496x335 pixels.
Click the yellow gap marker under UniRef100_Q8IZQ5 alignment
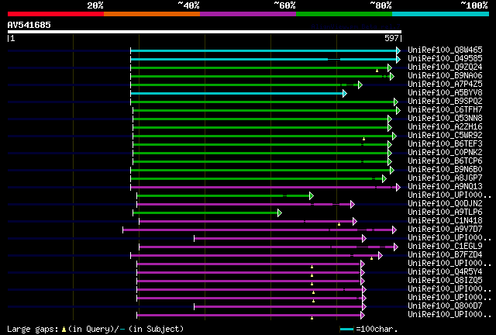[x=312, y=284]
